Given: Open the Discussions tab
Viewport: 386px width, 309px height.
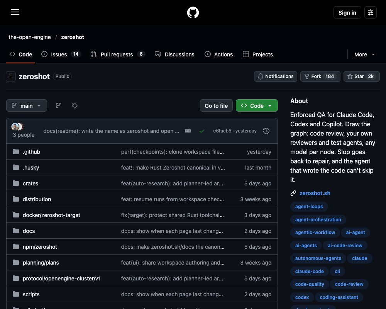Looking at the screenshot, I should (174, 54).
